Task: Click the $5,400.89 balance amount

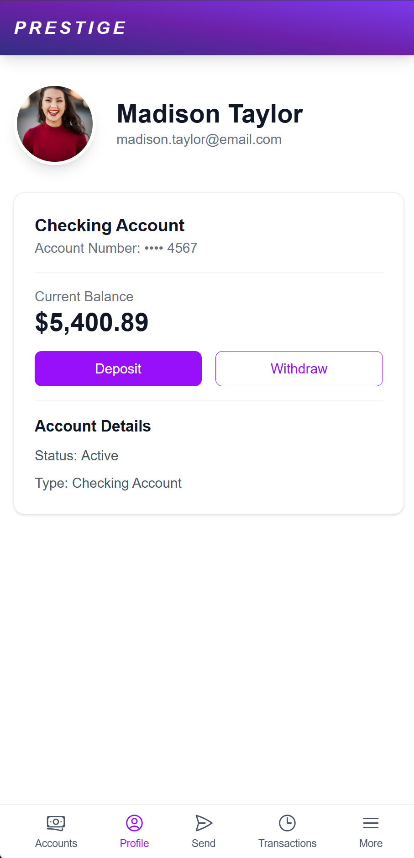Action: pos(92,322)
